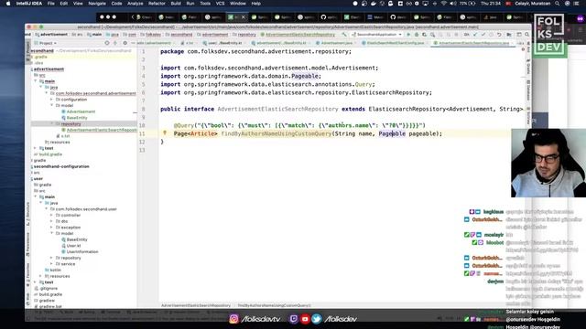Click the green Run button
This screenshot has width=586, height=329.
pos(408,35)
